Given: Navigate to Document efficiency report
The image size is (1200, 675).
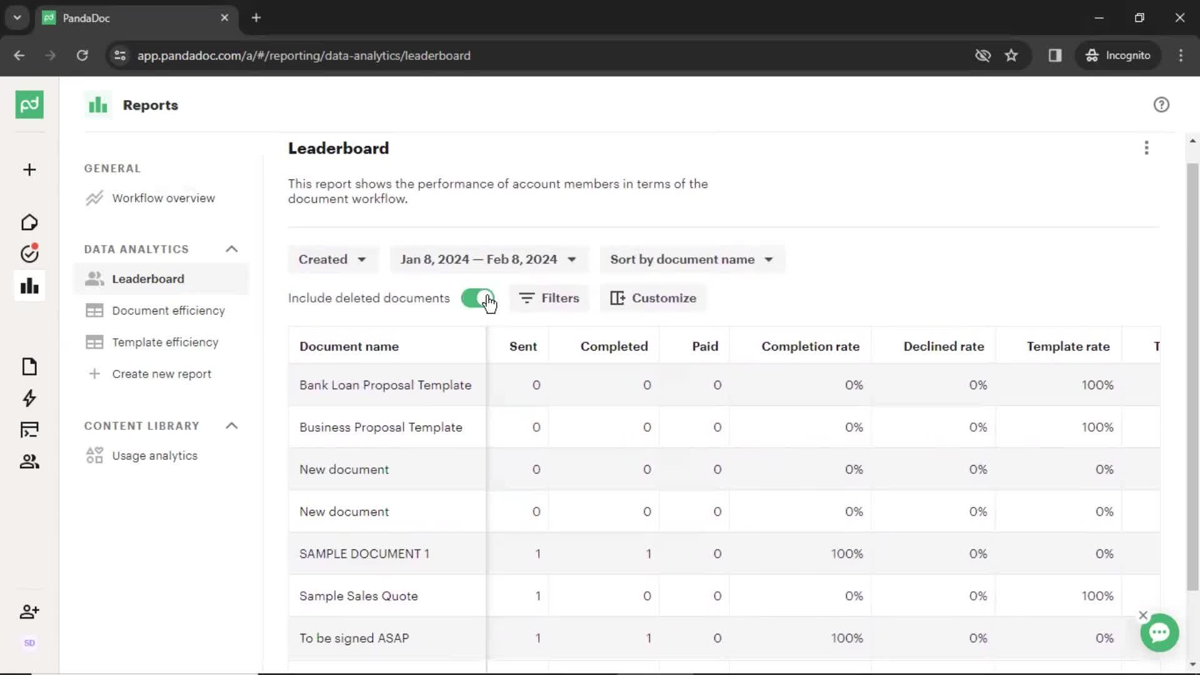Looking at the screenshot, I should click(168, 310).
